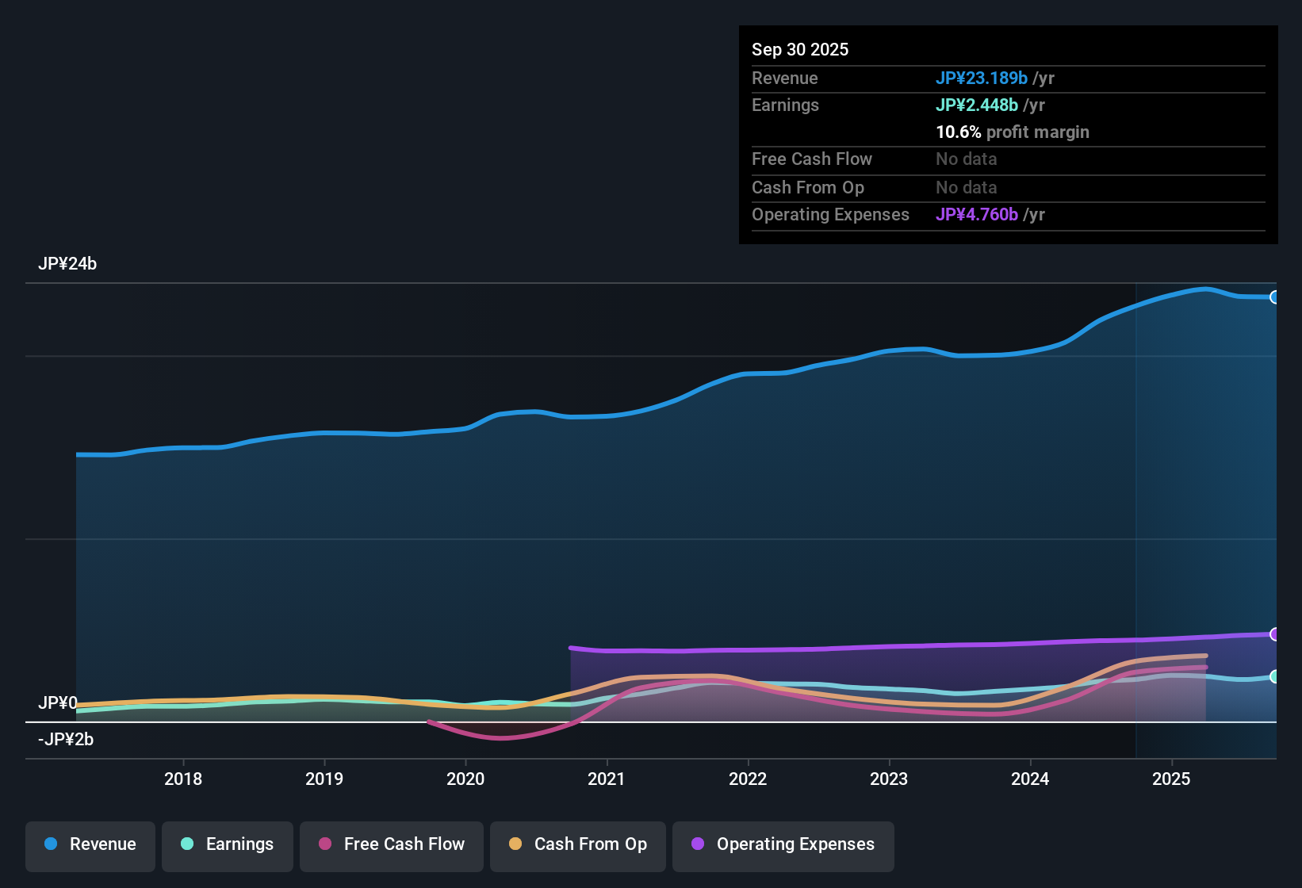Viewport: 1302px width, 888px height.
Task: Select the 2021 year label
Action: [607, 779]
